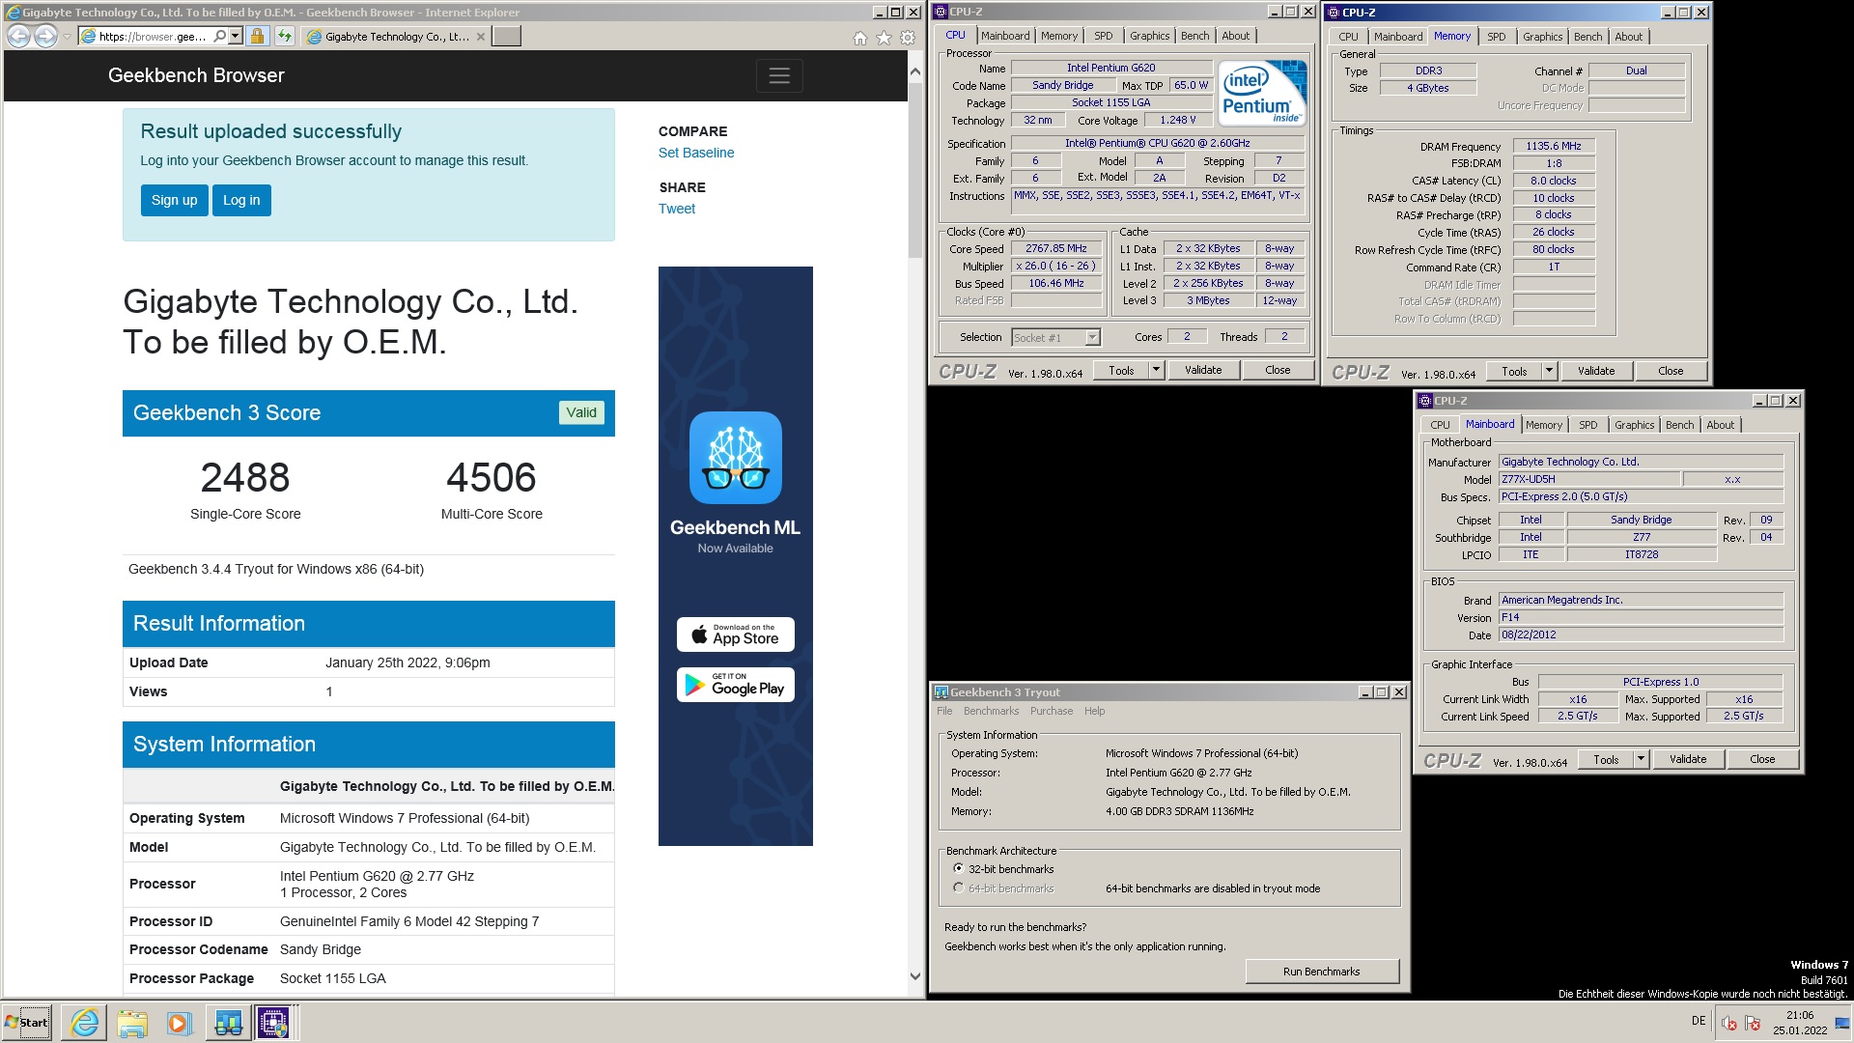Click the Set Baseline link
This screenshot has width=1854, height=1043.
click(696, 153)
